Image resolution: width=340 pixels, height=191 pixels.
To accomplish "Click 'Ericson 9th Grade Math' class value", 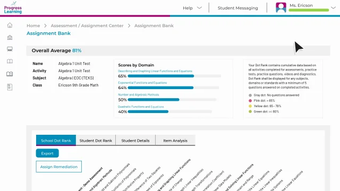I will pos(78,85).
